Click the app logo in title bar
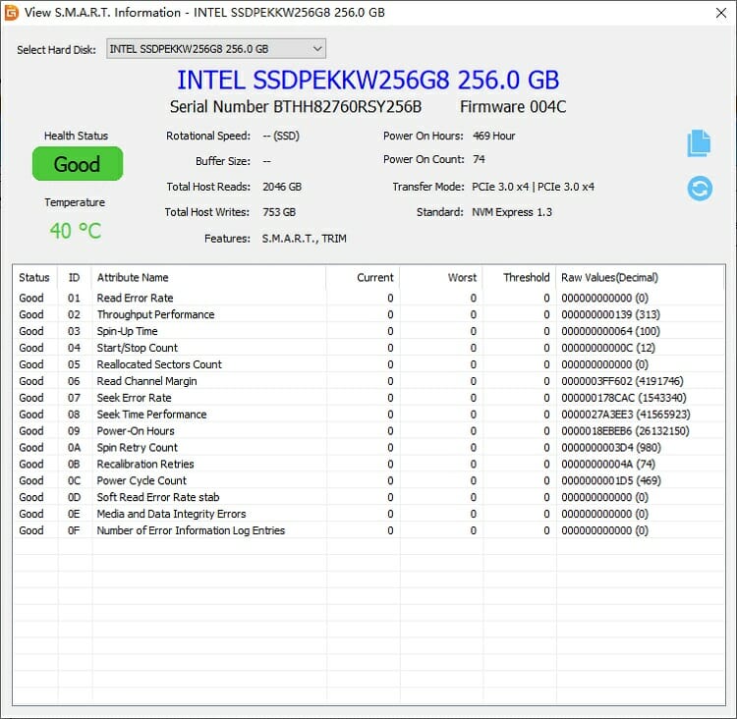The height and width of the screenshot is (719, 737). pos(11,13)
